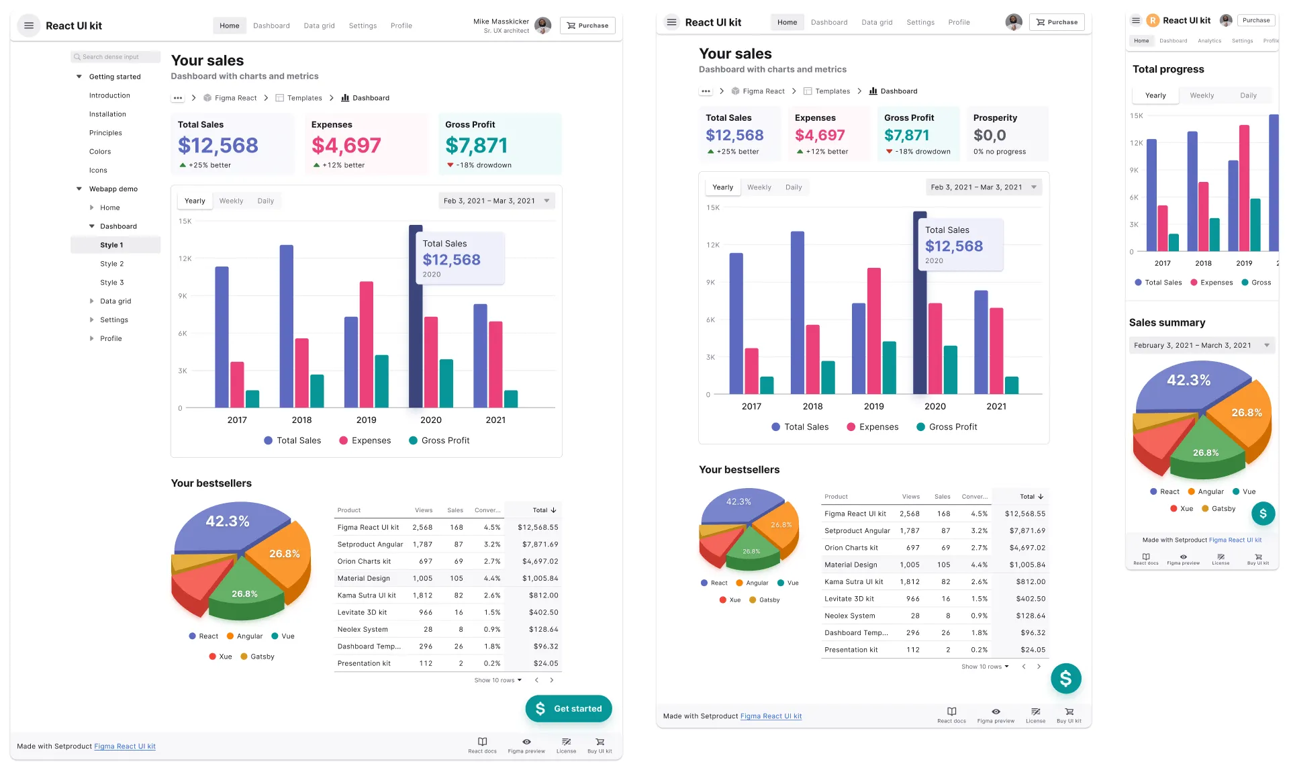
Task: Collapse Getting started tree section
Action: [x=79, y=77]
